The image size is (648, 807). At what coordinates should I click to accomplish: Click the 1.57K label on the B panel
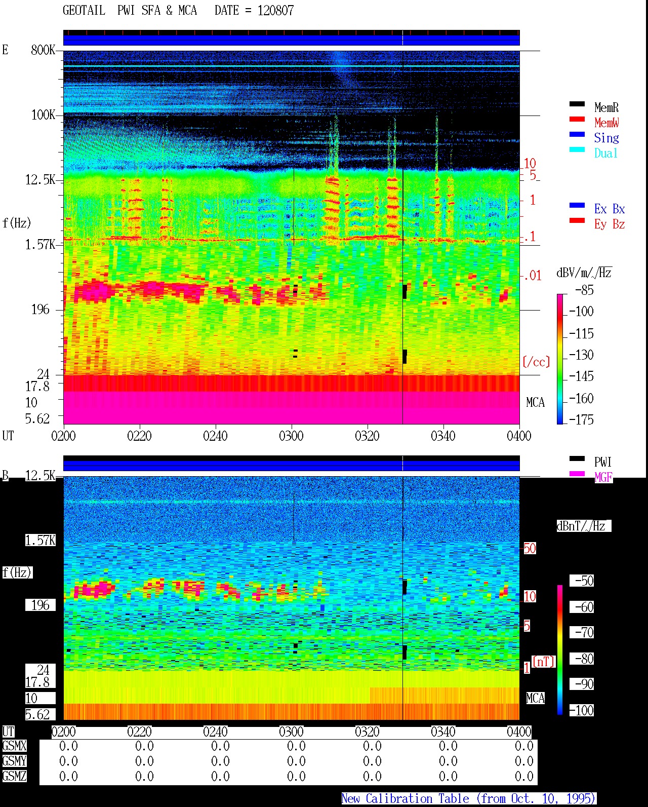tap(40, 540)
